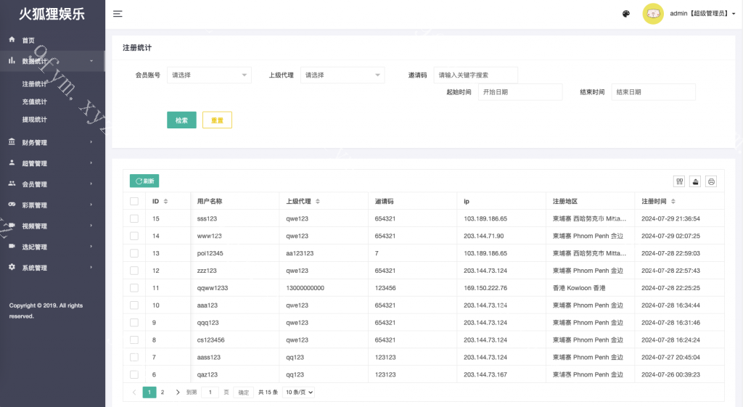Click the admin avatar image
Viewport: 743px width, 407px height.
point(653,14)
